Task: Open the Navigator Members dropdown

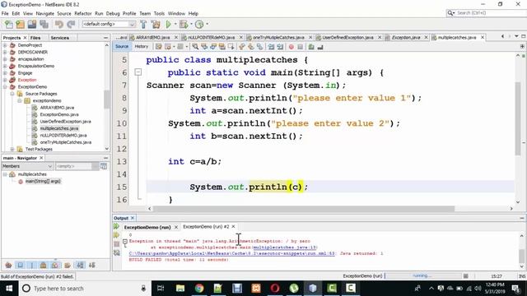Action: click(27, 166)
